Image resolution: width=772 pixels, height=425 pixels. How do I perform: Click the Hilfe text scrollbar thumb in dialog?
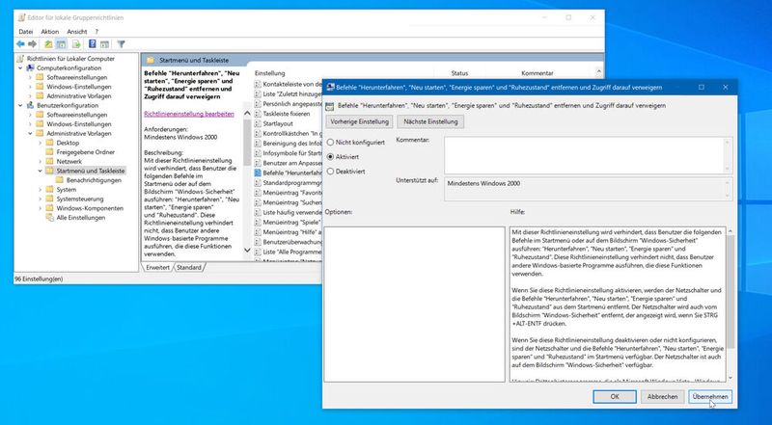730,292
